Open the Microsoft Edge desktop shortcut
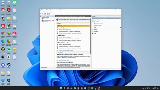160x90 pixels. (3, 43)
